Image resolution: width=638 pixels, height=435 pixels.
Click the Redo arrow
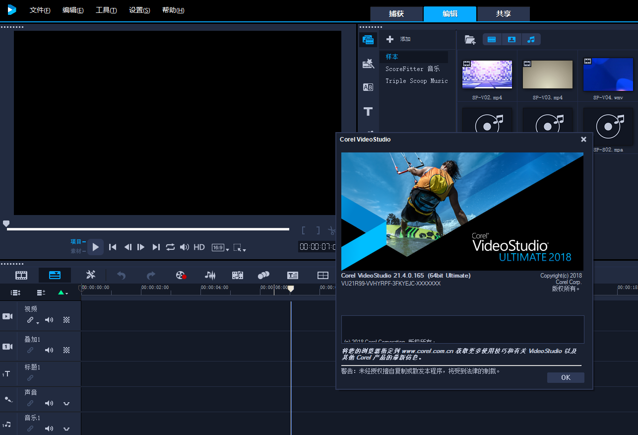click(151, 275)
